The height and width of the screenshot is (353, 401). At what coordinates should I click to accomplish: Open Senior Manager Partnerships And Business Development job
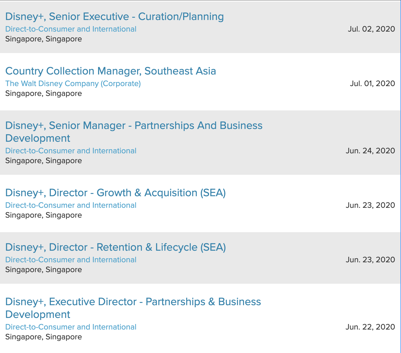click(134, 126)
